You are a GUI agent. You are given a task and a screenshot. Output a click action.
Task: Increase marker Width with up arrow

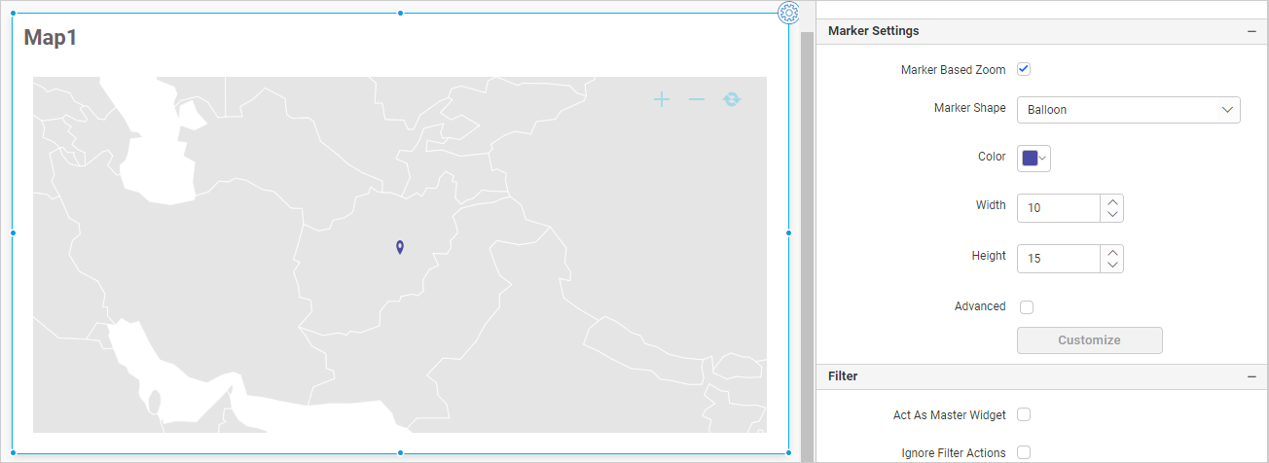pos(1112,202)
